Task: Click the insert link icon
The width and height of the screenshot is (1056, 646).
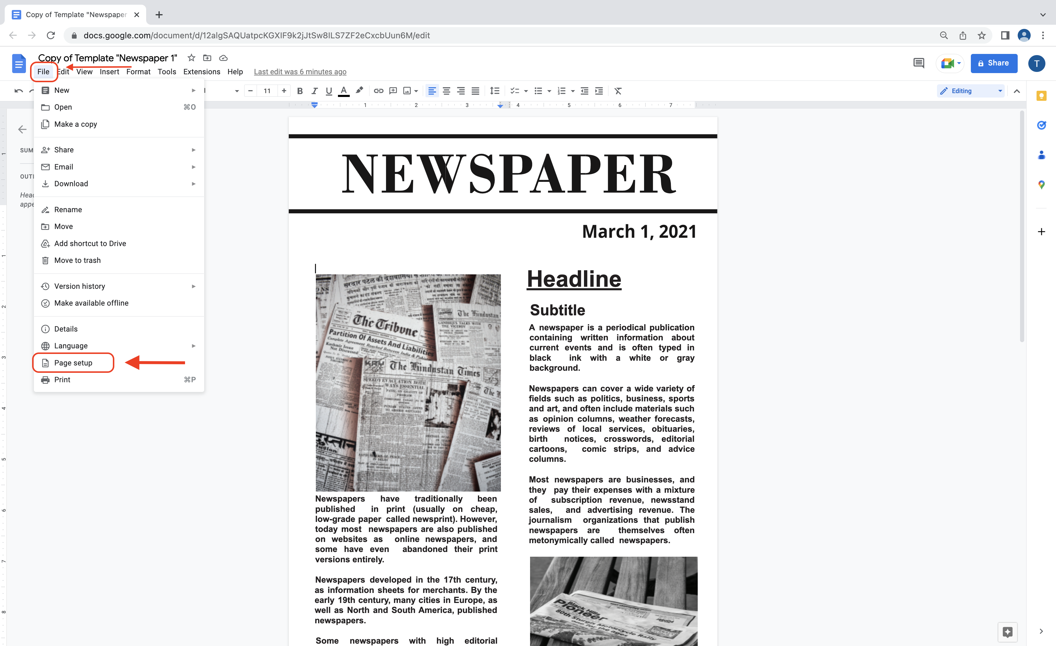Action: 378,91
